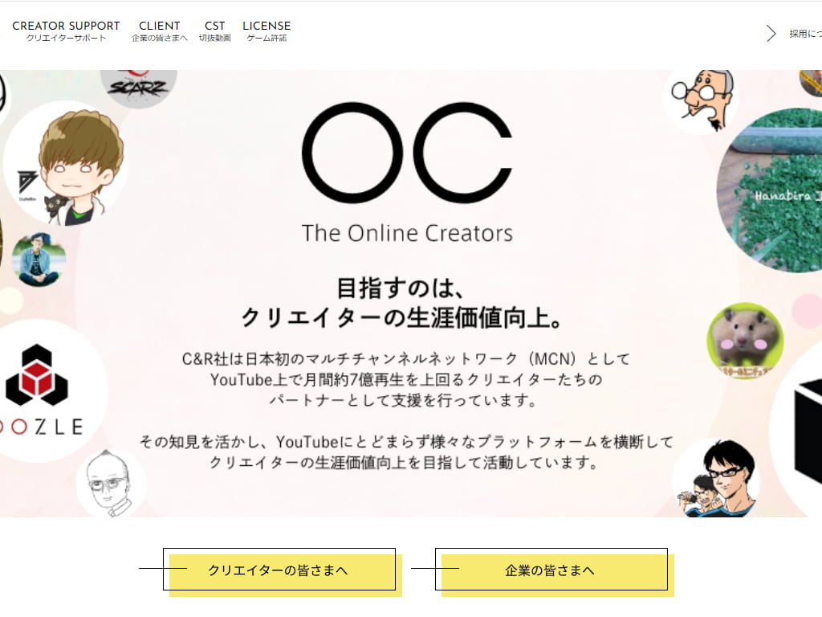This screenshot has width=822, height=617.
Task: Click the OC The Online Creators logo
Action: [x=407, y=174]
